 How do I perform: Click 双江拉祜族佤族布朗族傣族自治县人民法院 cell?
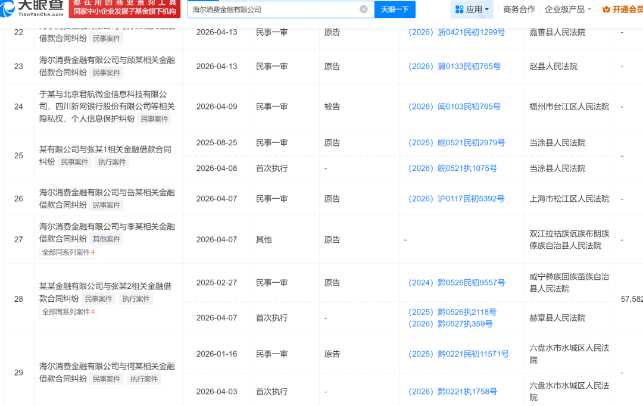(569, 239)
